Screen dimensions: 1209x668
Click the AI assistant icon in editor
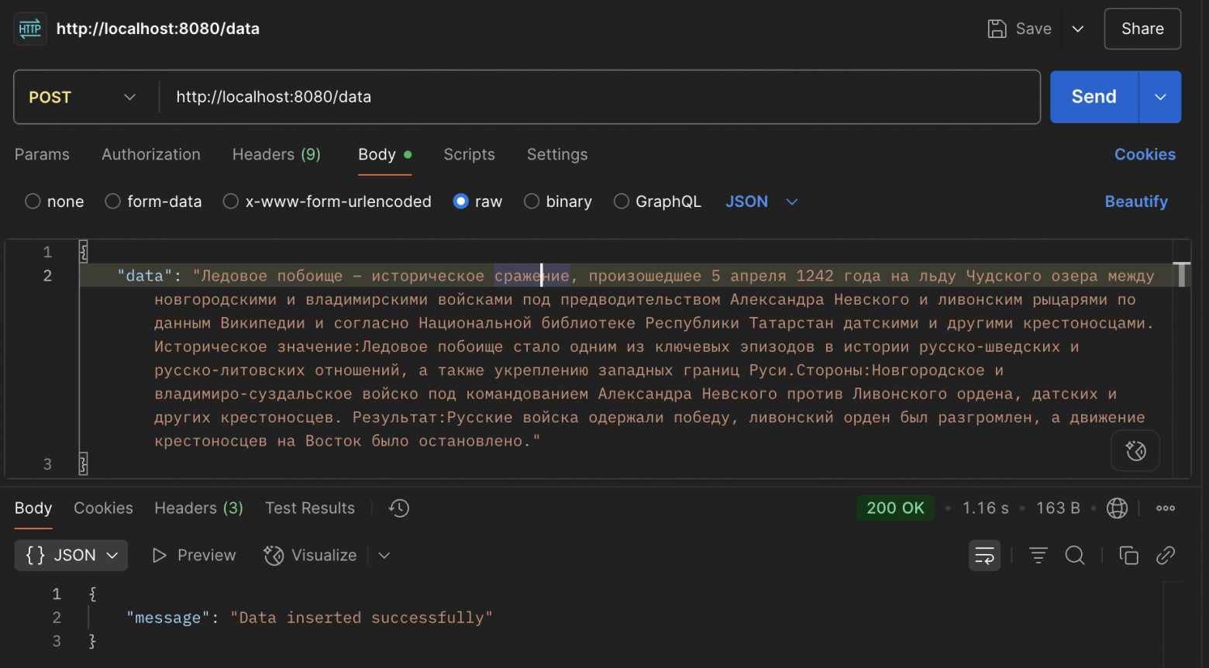click(x=1135, y=451)
